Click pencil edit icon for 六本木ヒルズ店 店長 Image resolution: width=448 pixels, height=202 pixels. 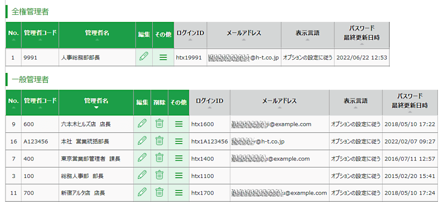[x=142, y=124]
